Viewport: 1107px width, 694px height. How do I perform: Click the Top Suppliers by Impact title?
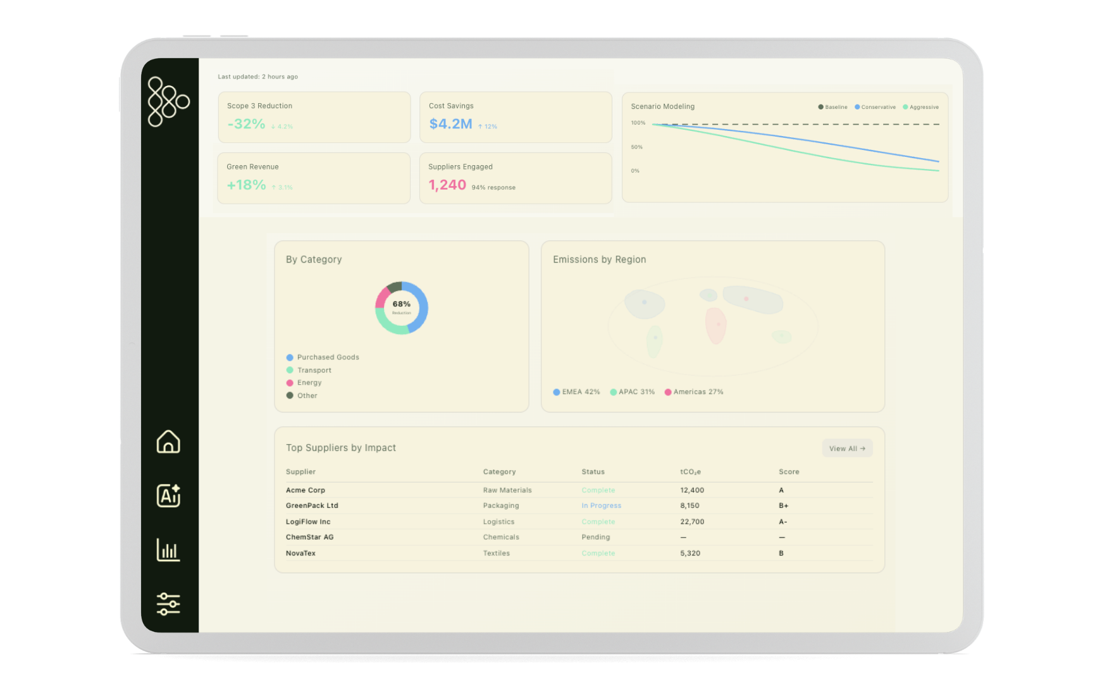pos(341,448)
